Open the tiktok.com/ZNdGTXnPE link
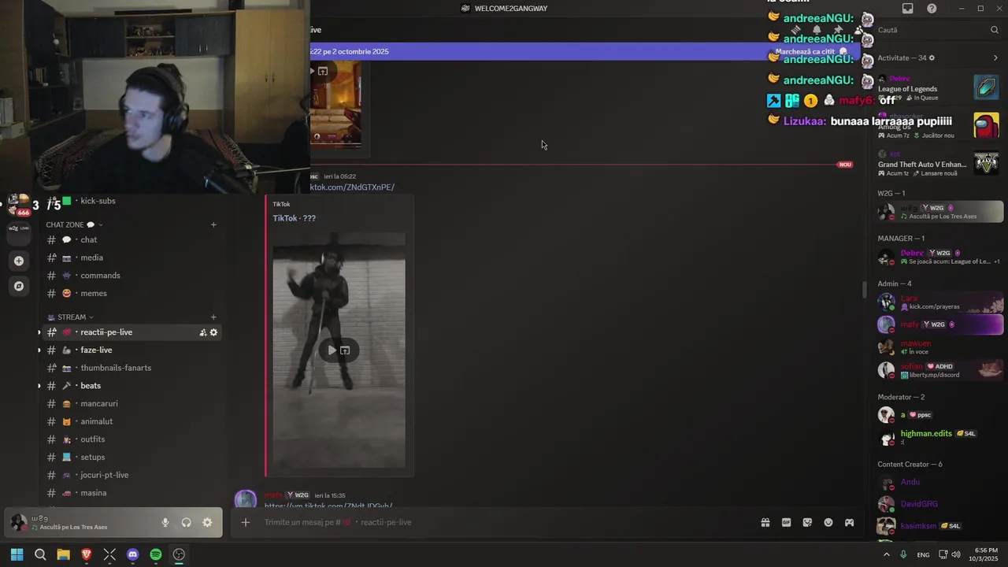1008x567 pixels. tap(352, 187)
